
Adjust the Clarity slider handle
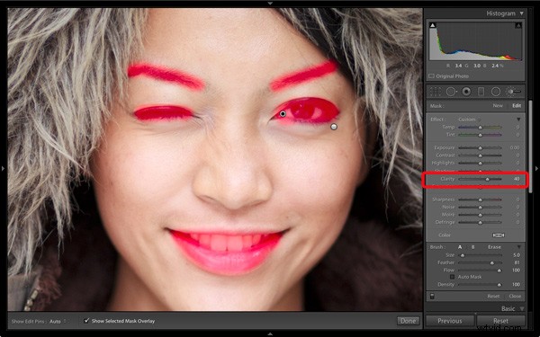coord(487,179)
